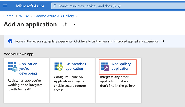This screenshot has height=107, width=185.
Task: Click the Application you're developing tile icon
Action: click(x=13, y=67)
